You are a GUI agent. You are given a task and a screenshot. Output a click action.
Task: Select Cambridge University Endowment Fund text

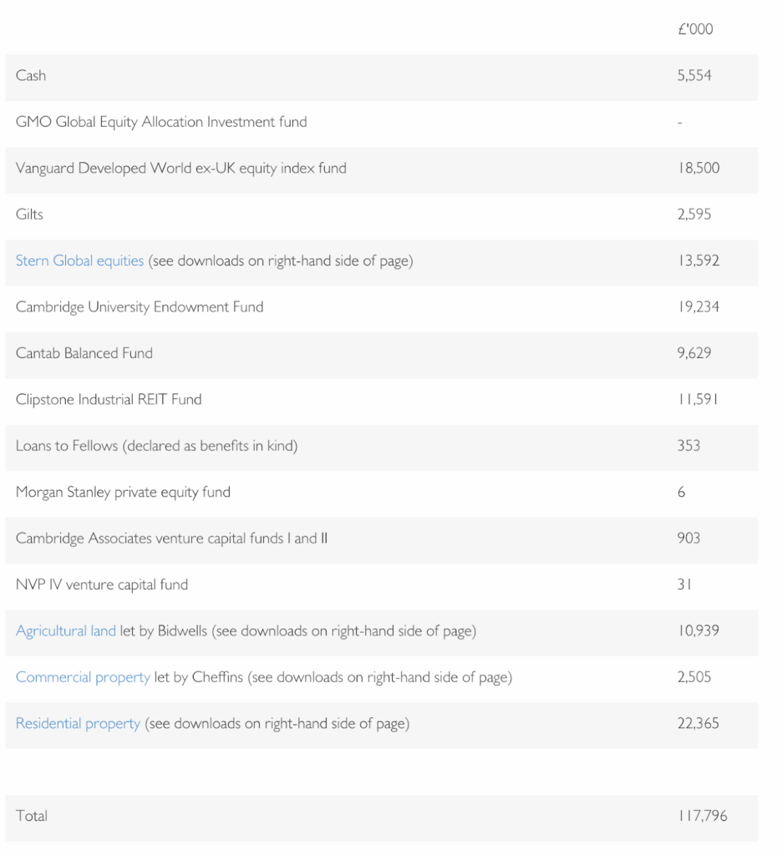[140, 307]
